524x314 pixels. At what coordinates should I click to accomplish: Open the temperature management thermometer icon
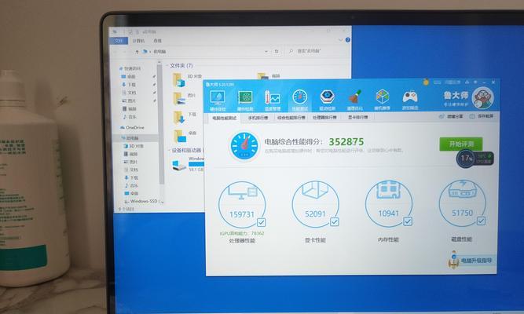[x=273, y=100]
